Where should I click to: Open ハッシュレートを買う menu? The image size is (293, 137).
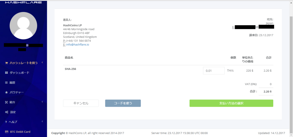pyautogui.click(x=23, y=63)
